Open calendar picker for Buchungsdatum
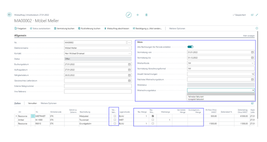Screen dimensions: 267x142 click(130, 64)
